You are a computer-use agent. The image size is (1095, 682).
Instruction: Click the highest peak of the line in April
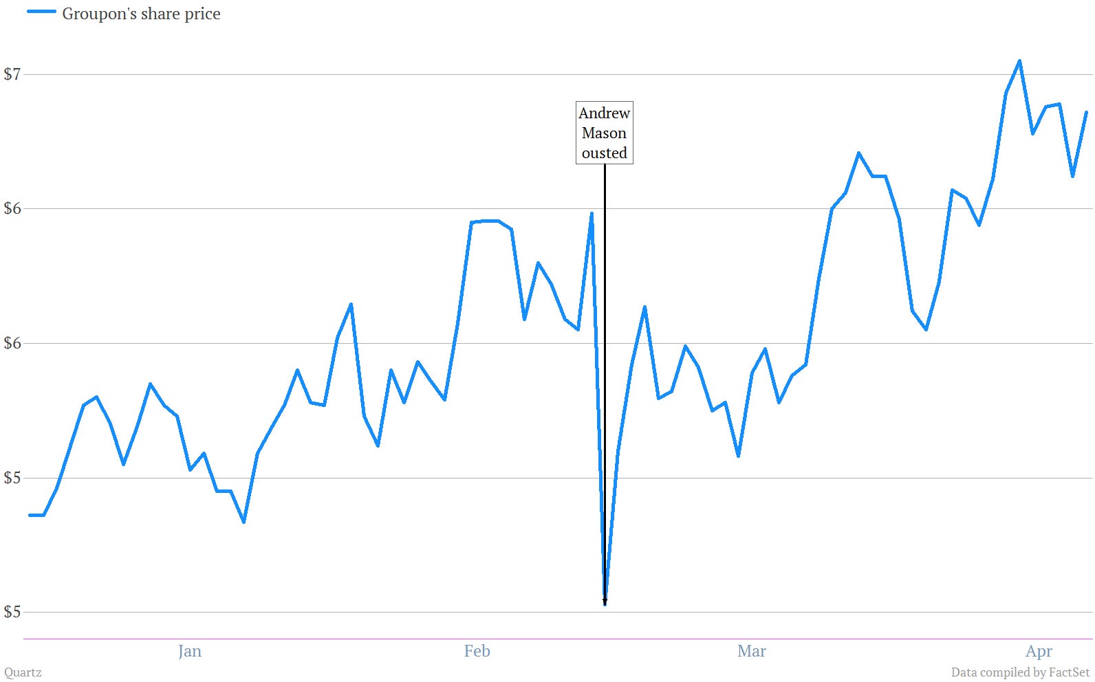1019,60
